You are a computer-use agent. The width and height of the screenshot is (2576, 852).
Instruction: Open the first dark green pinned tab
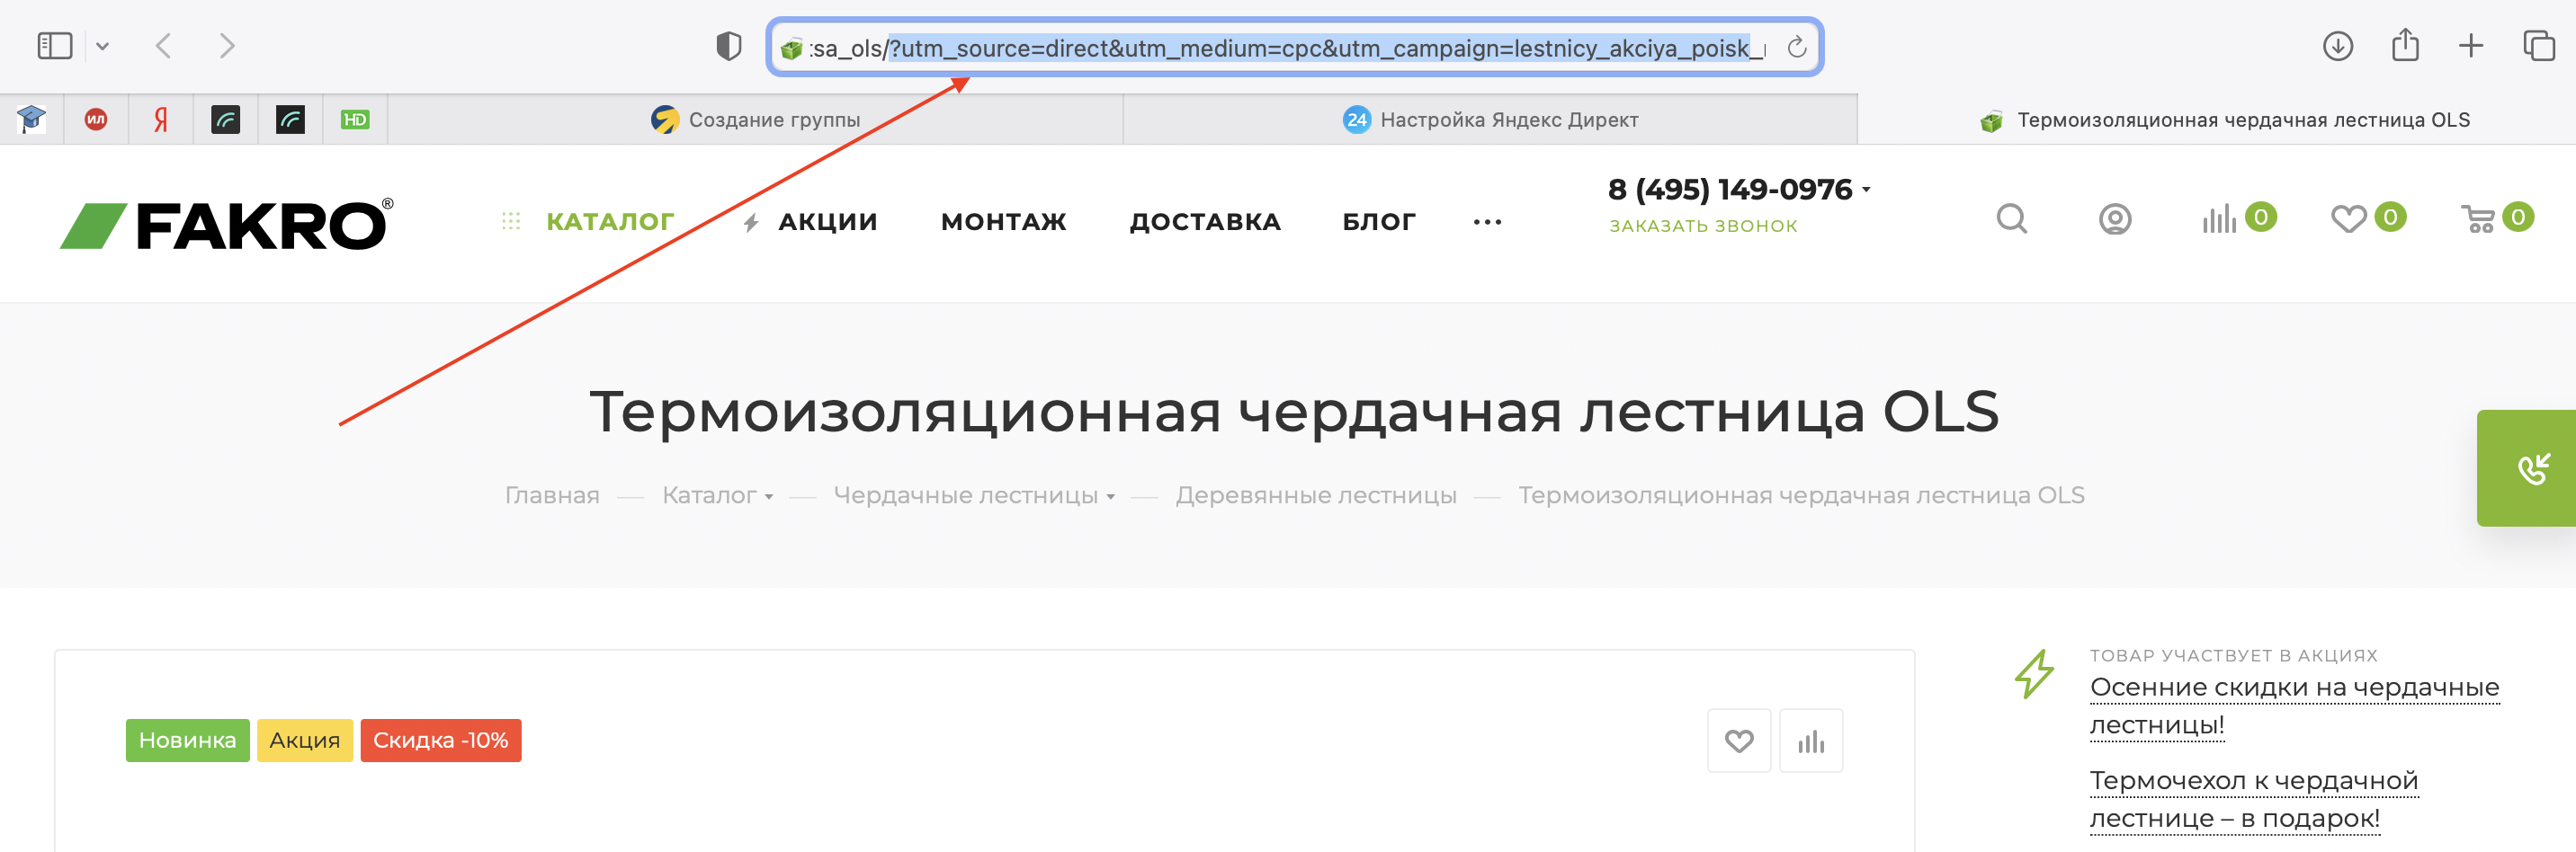226,120
